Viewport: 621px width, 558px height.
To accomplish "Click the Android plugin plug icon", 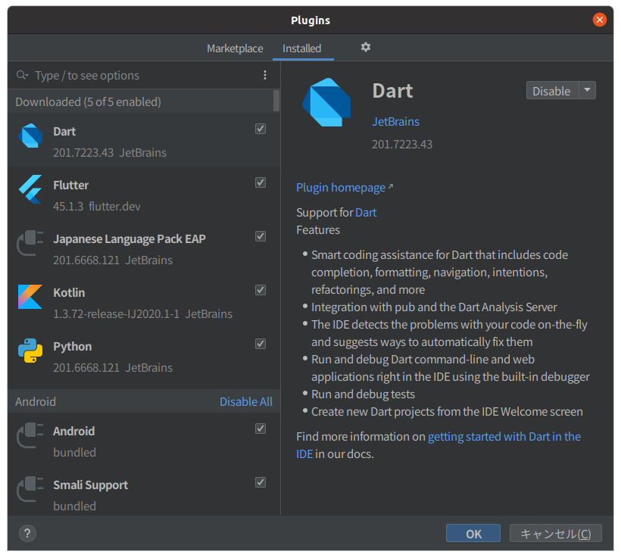I will coord(30,435).
